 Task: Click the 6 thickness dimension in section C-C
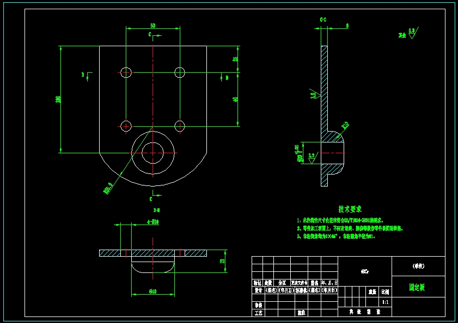(x=347, y=26)
